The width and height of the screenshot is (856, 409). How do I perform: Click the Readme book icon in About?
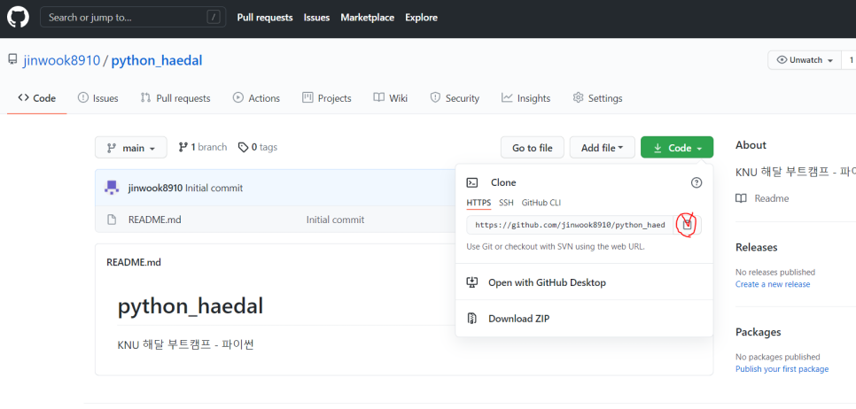[x=741, y=198]
